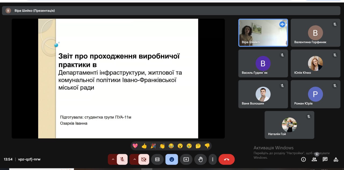Screen dimensions: 344x170
Task: Open the meeting details info icon
Action: tap(303, 159)
